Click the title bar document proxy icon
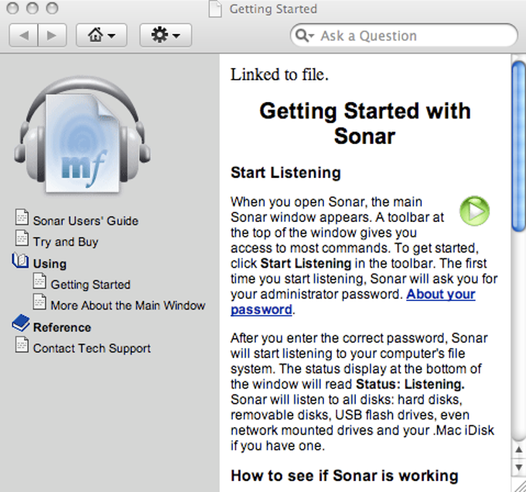 215,9
